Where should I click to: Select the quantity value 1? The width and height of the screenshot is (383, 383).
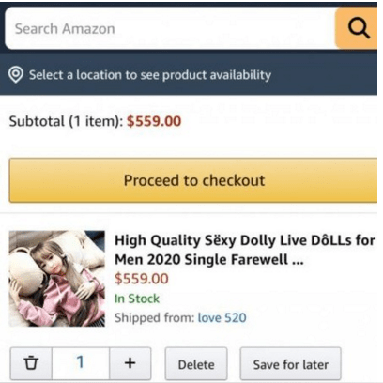click(x=81, y=363)
